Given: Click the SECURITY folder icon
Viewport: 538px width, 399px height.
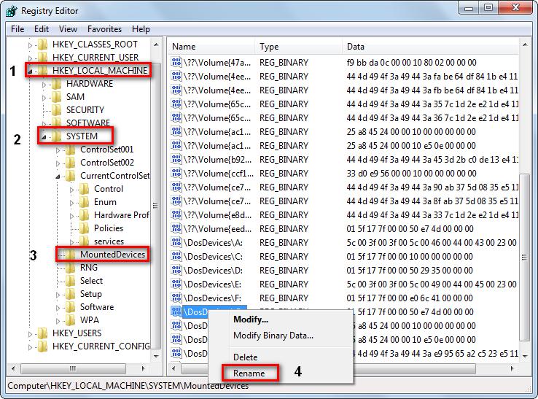Looking at the screenshot, I should click(56, 110).
